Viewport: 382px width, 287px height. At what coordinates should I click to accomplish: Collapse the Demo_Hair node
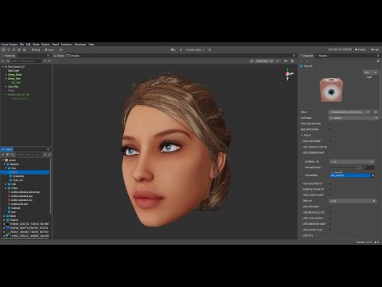coord(6,79)
